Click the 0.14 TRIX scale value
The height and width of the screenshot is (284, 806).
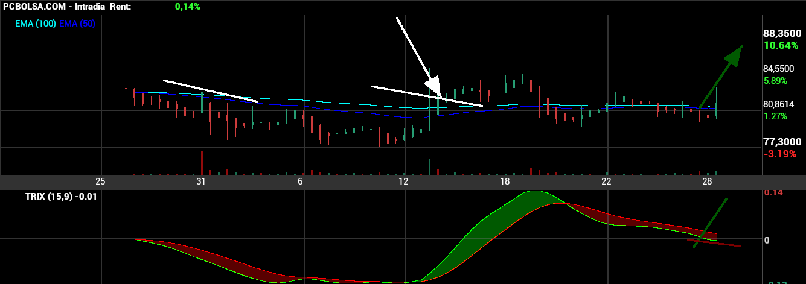point(773,193)
